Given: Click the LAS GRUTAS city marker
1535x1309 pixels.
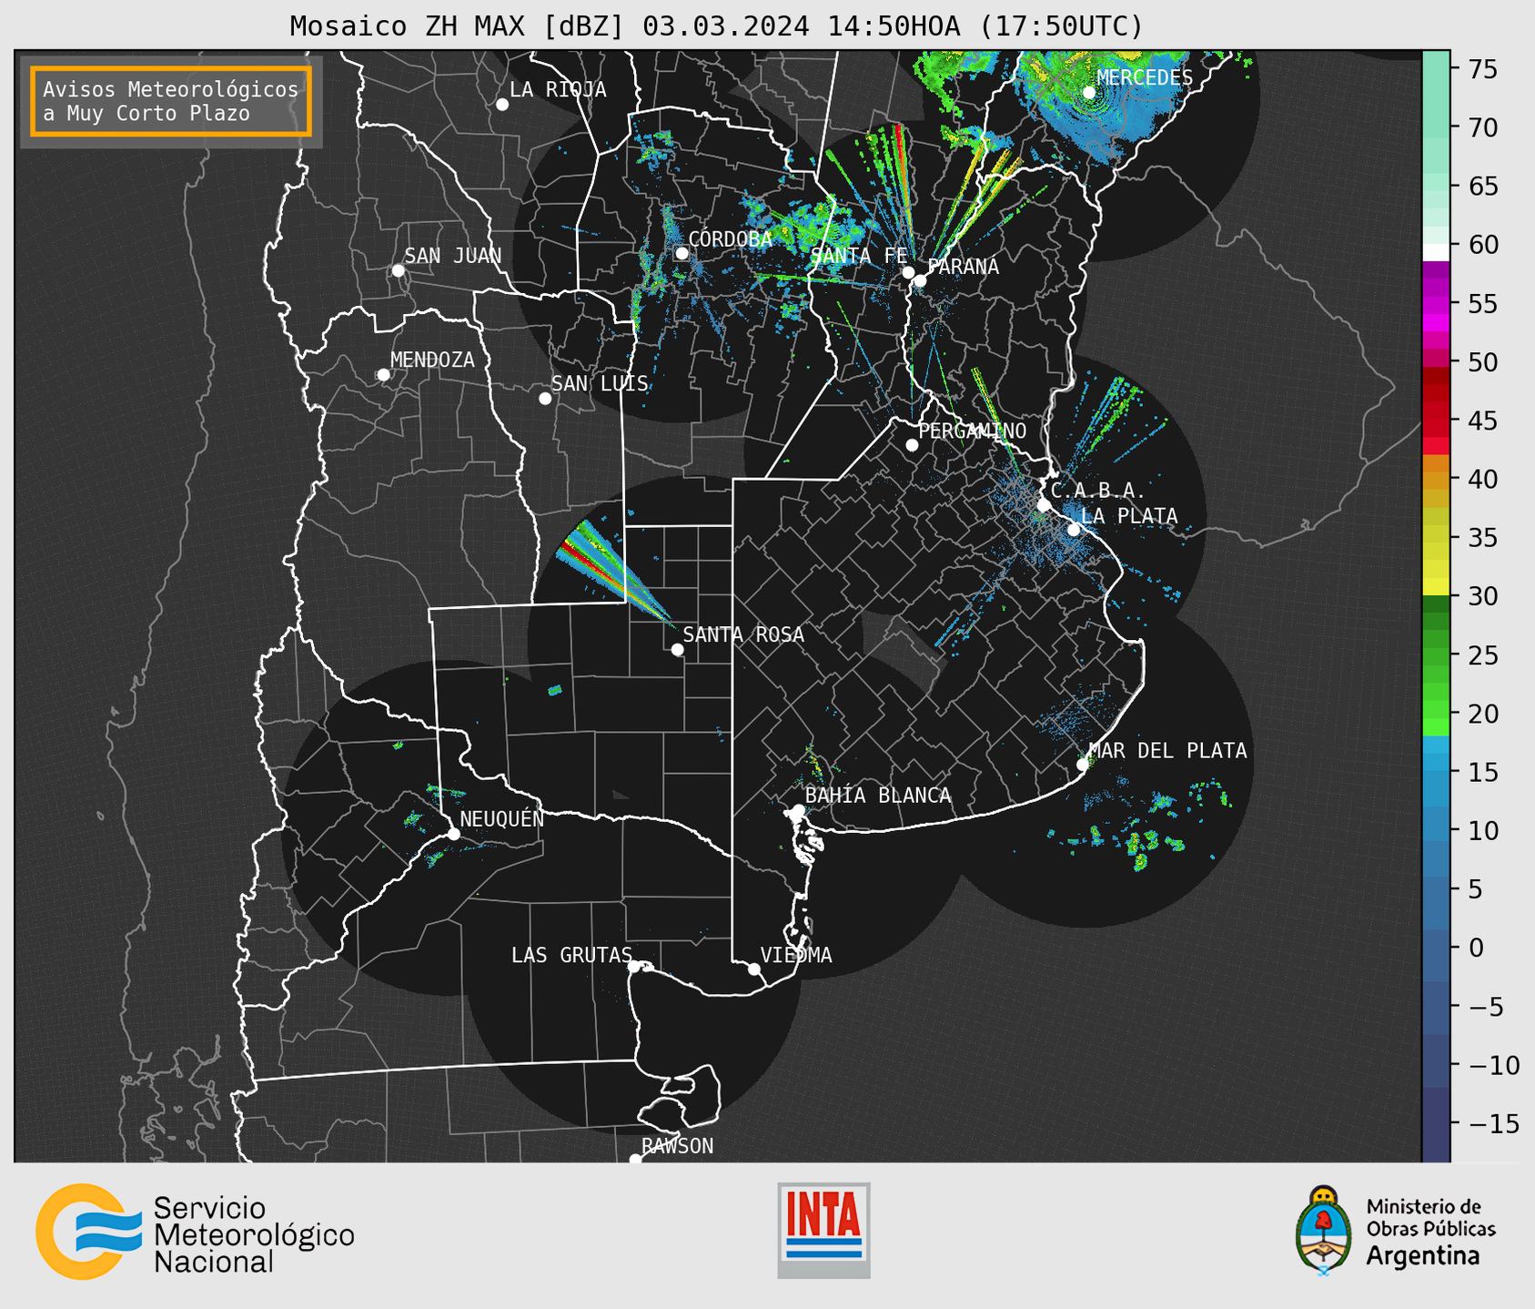Looking at the screenshot, I should [634, 966].
